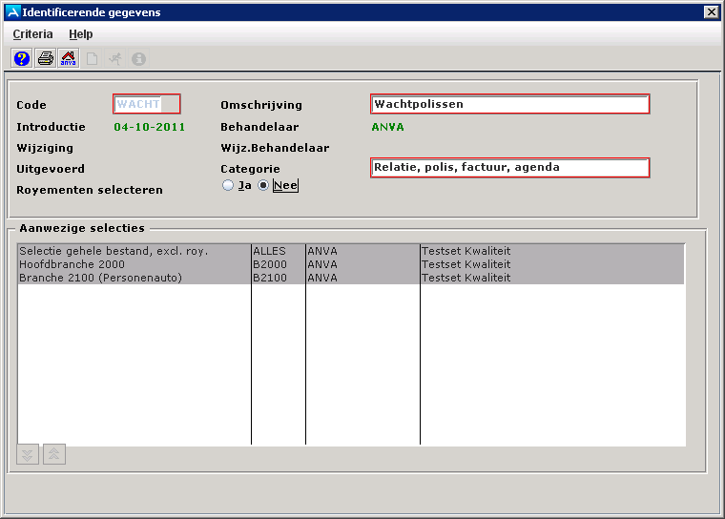Click the application logo in title bar

point(11,12)
